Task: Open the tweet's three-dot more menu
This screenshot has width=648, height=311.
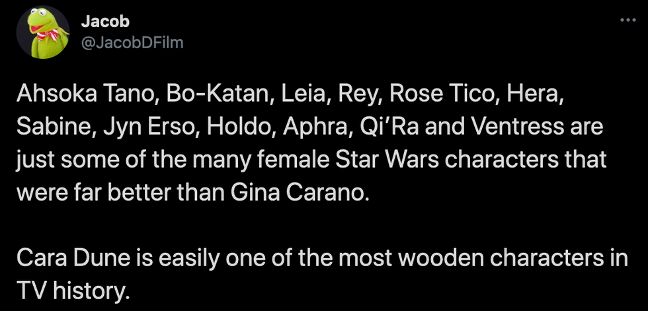Action: click(x=626, y=21)
